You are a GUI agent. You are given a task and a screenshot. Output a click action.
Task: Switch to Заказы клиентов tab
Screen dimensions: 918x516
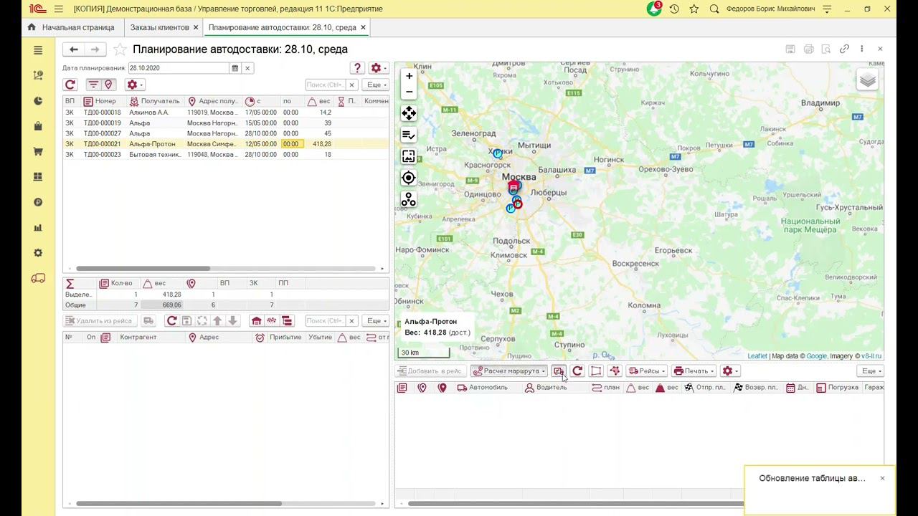click(x=159, y=27)
